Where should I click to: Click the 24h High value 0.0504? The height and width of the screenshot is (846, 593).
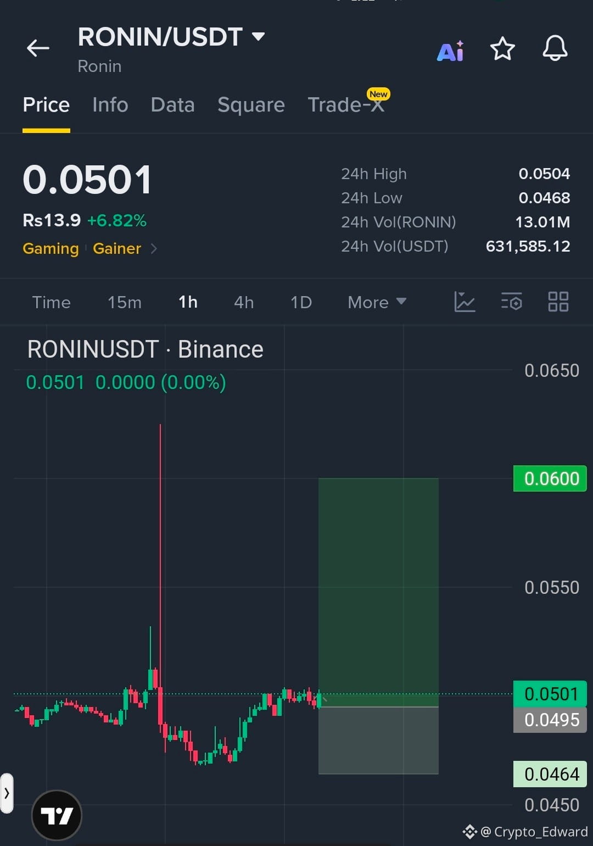545,174
